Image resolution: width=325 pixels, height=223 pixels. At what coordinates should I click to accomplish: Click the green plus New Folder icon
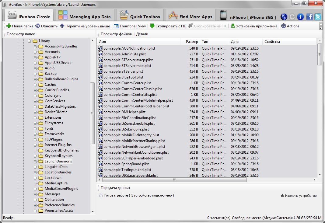9,26
